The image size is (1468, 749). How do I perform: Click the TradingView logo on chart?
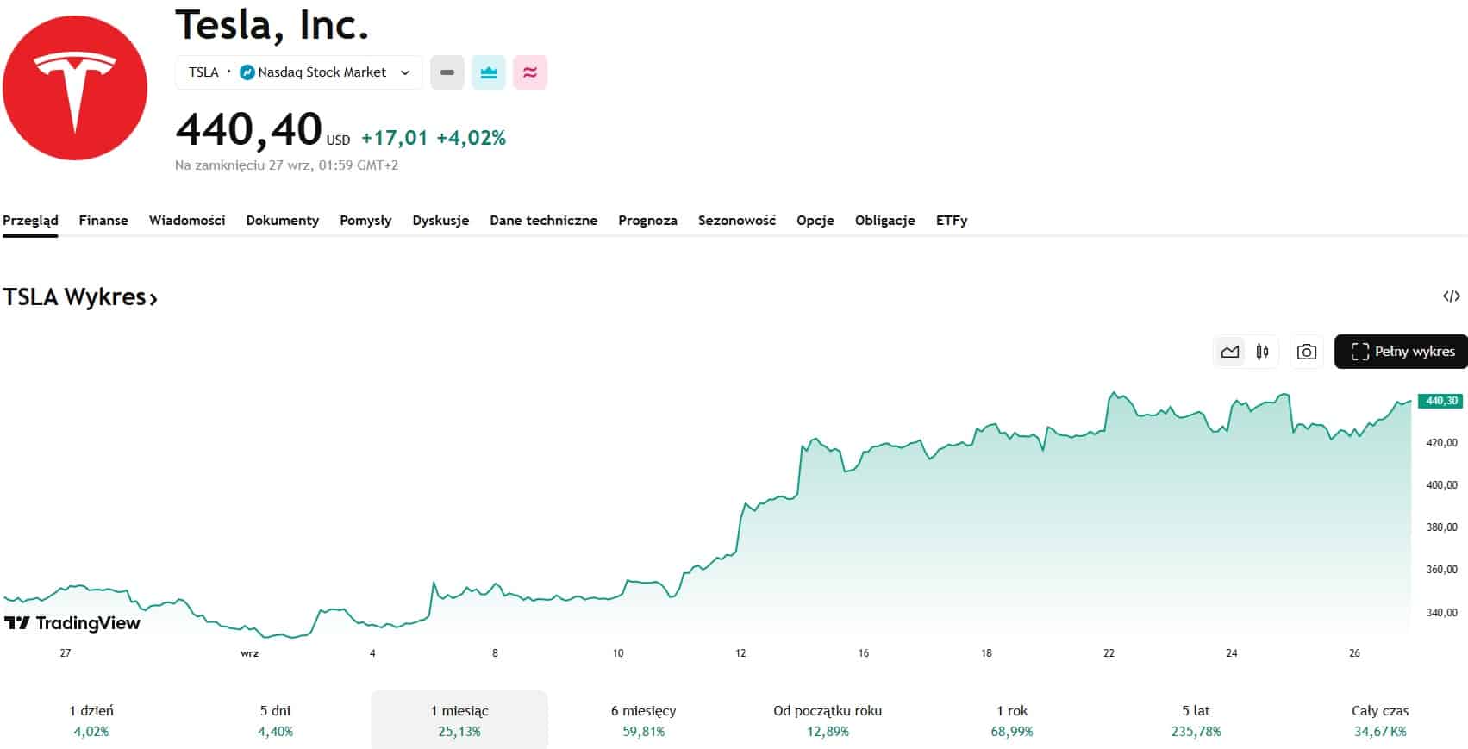72,622
